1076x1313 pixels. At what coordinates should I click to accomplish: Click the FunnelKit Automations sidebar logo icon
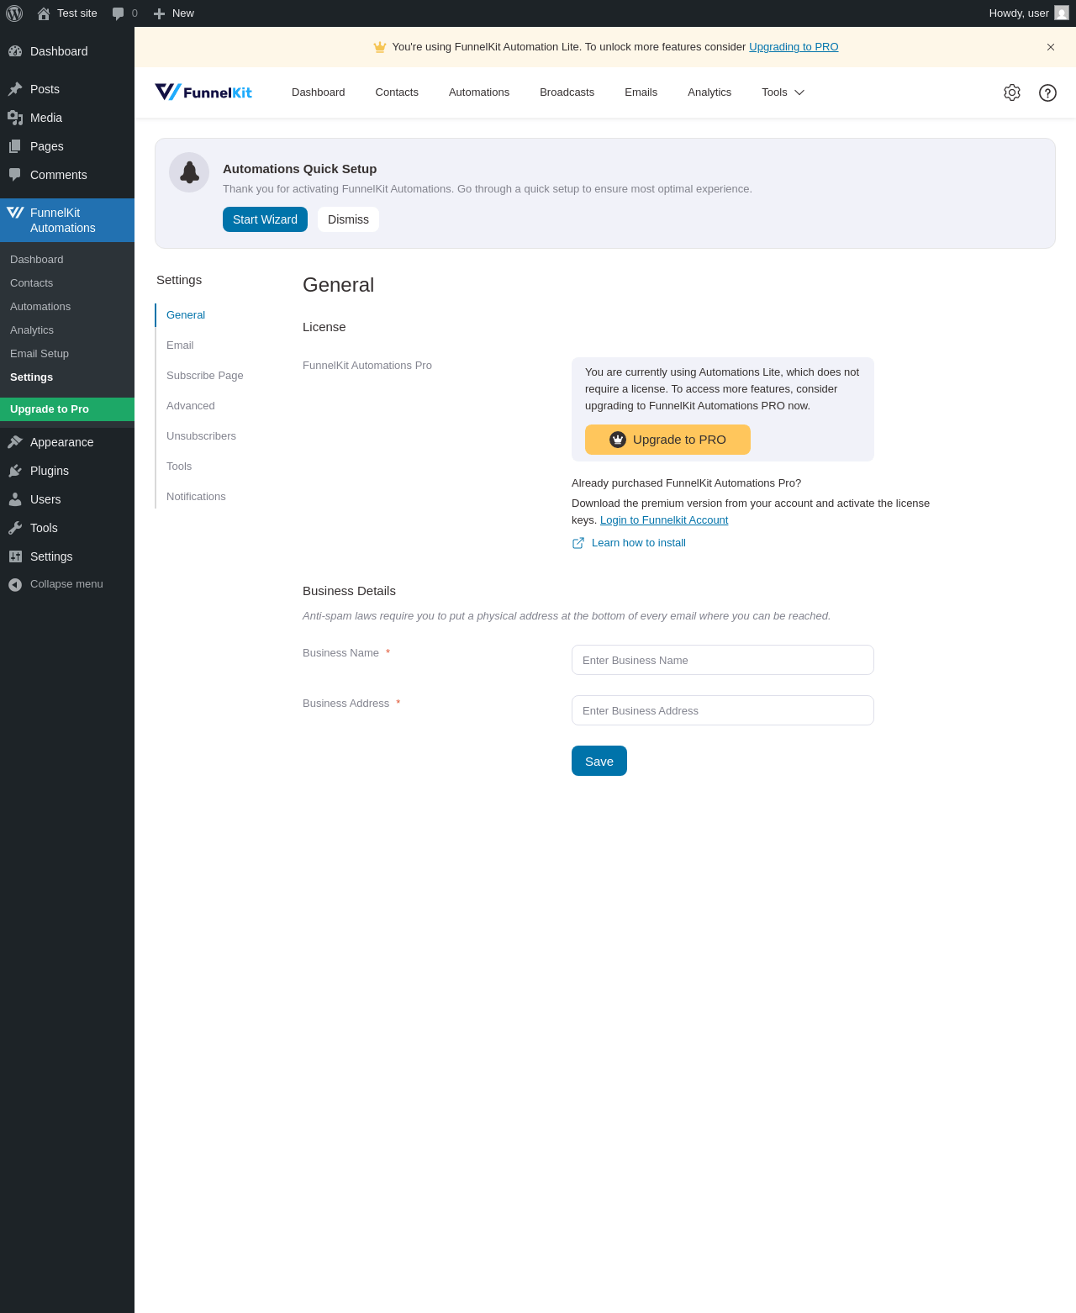(x=15, y=213)
